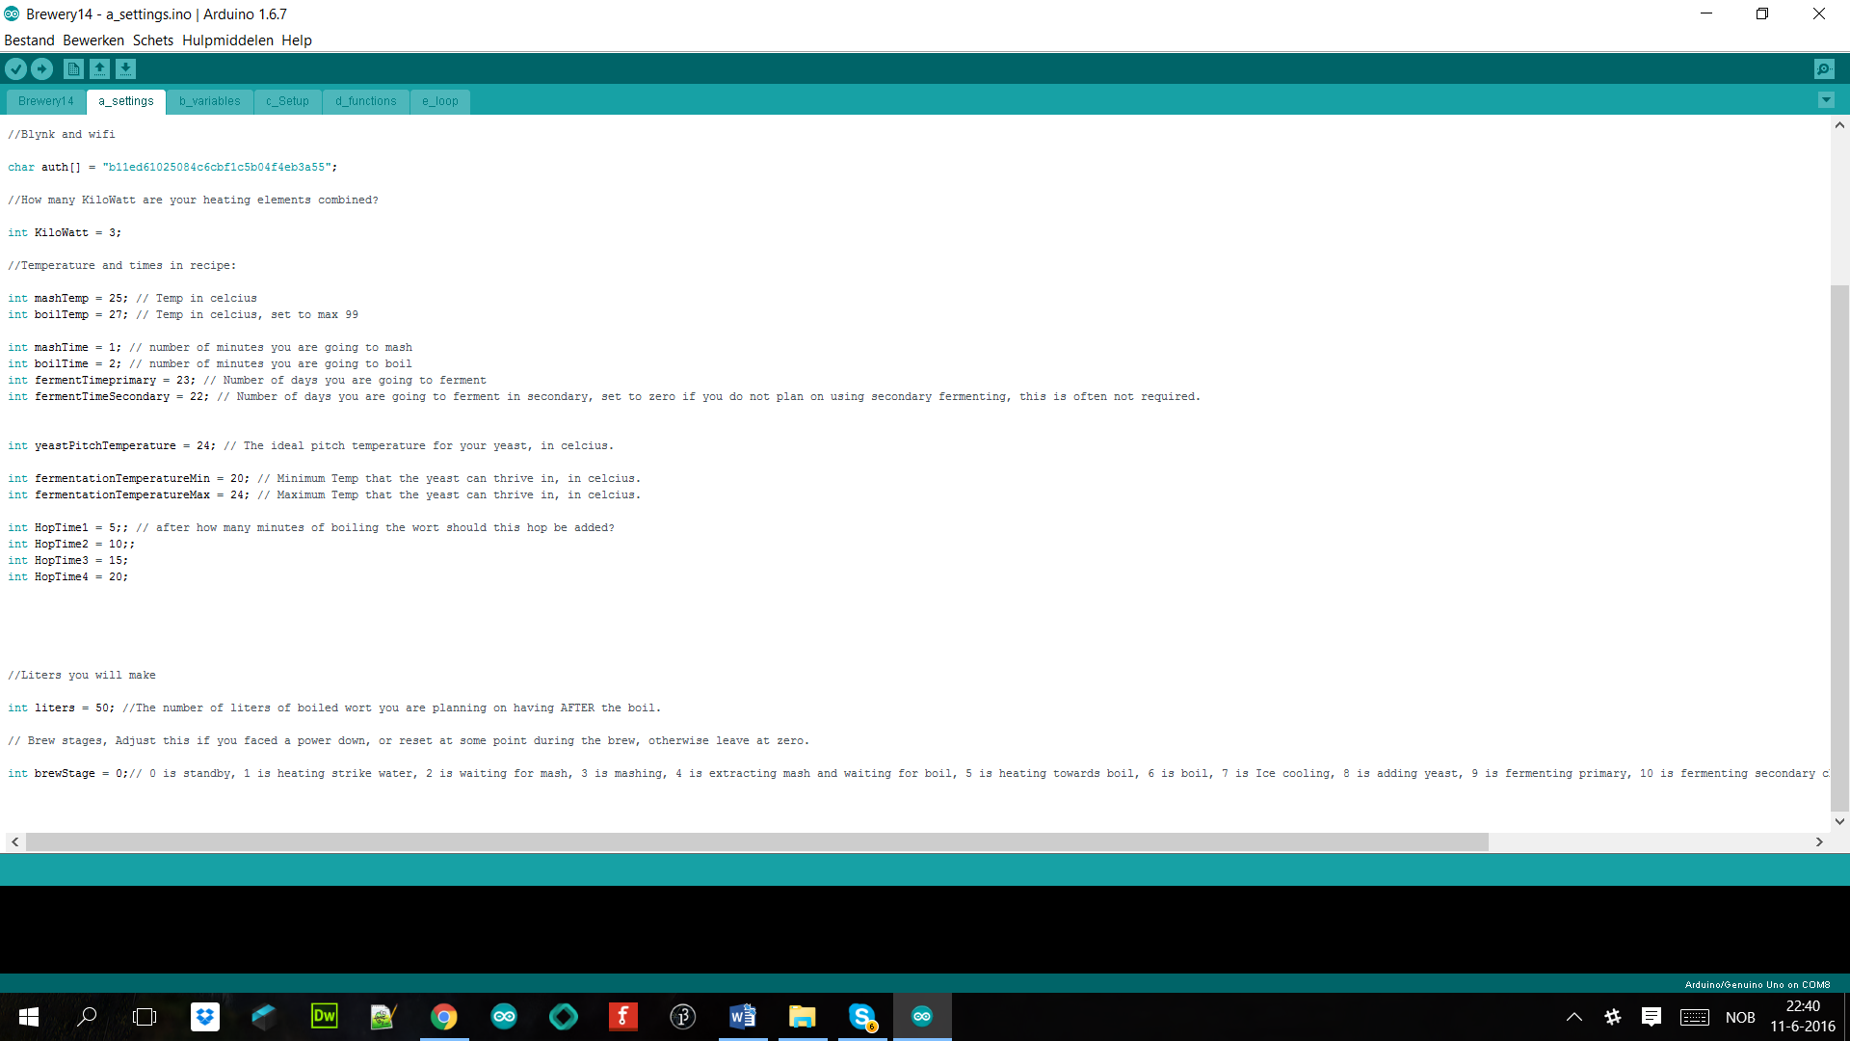1850x1041 pixels.
Task: Open the Bestand menu
Action: [x=28, y=40]
